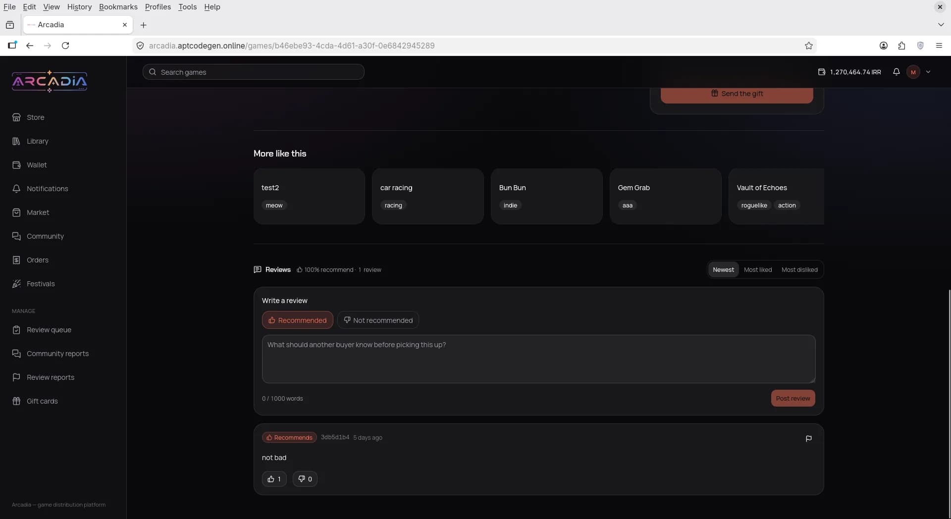
Task: Click the Search games field
Action: pos(254,72)
